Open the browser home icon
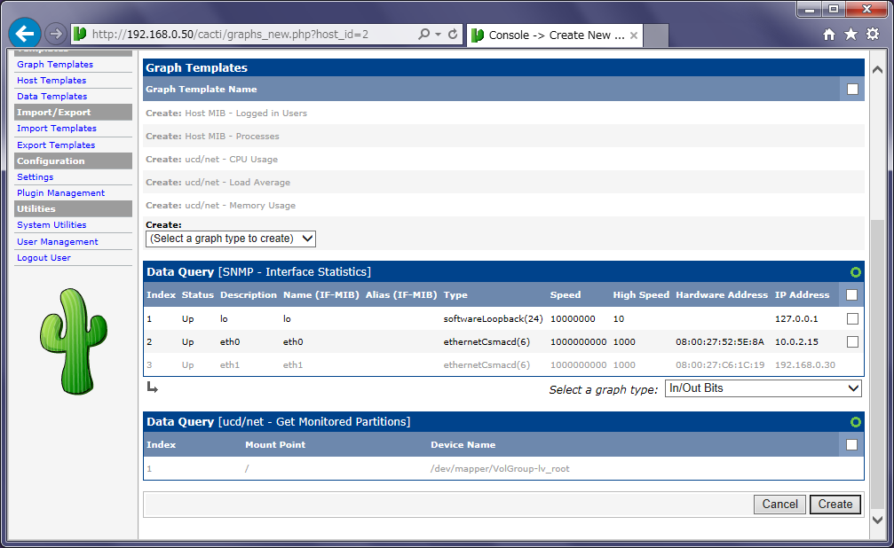Screen dimensions: 894x548 tap(829, 35)
